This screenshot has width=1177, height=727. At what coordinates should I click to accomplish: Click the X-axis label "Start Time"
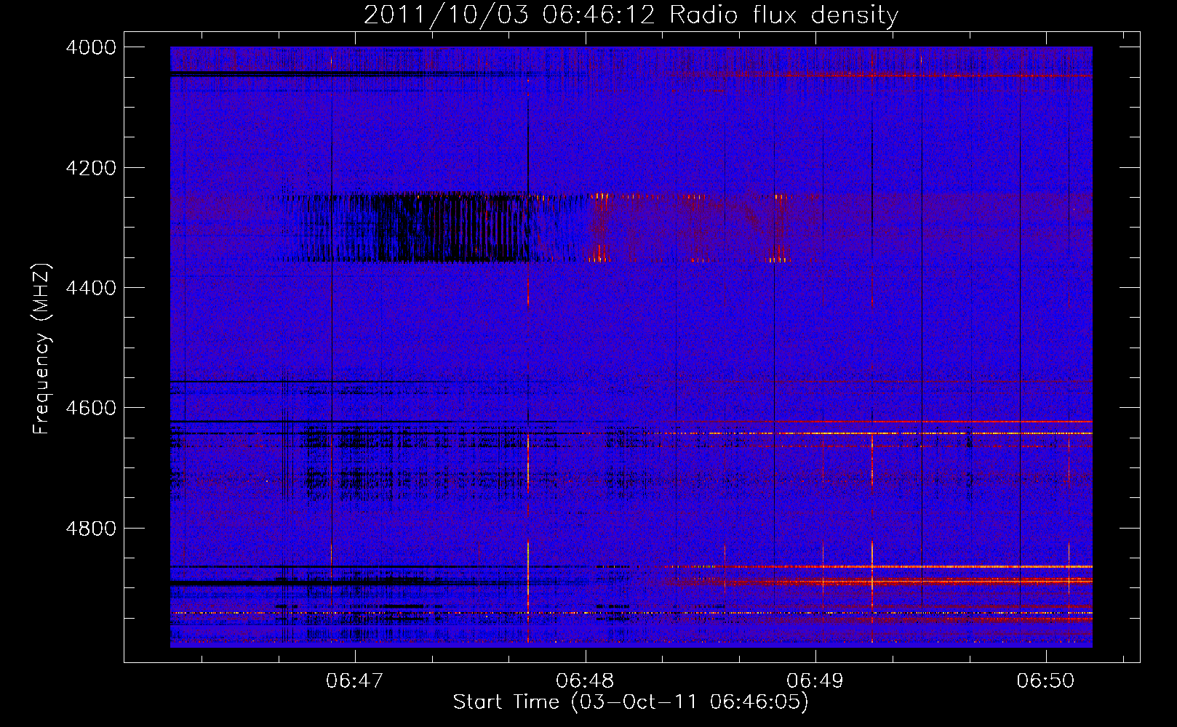point(506,702)
